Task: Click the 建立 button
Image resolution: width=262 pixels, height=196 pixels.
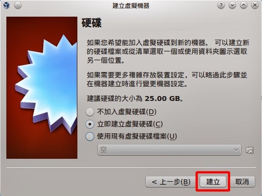Action: coord(213,182)
